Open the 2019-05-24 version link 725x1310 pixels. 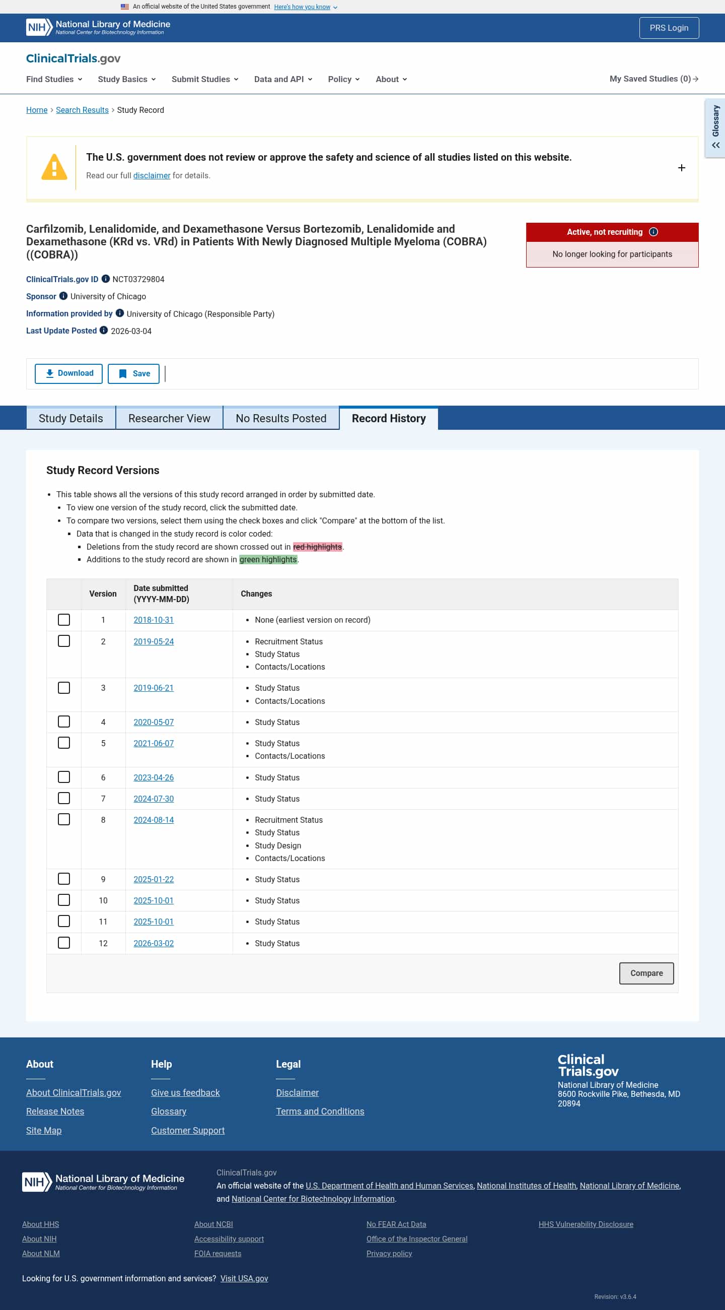[x=154, y=641]
